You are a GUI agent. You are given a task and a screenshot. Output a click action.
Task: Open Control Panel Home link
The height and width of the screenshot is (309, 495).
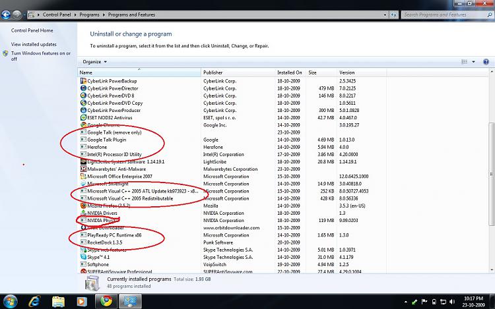click(32, 30)
